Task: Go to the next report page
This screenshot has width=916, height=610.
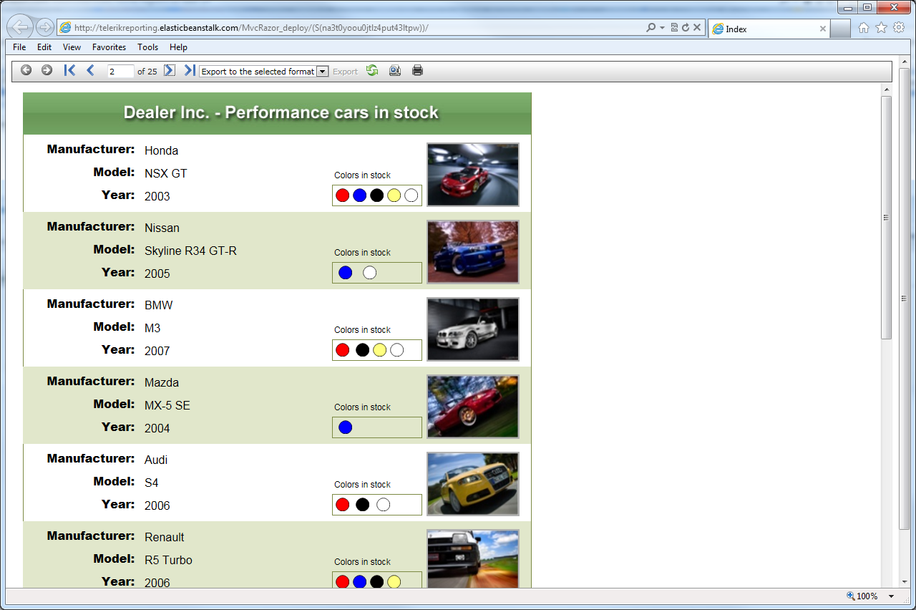Action: tap(170, 70)
